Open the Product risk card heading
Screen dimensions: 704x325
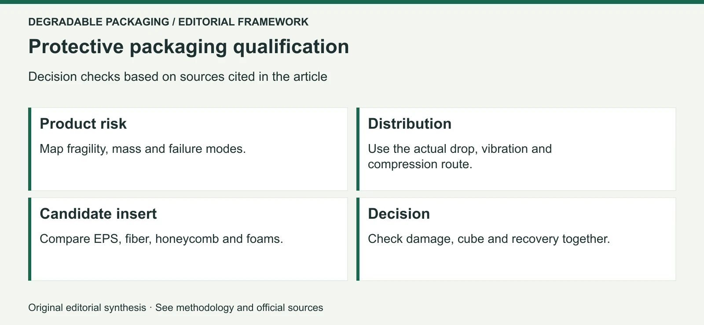click(x=83, y=124)
